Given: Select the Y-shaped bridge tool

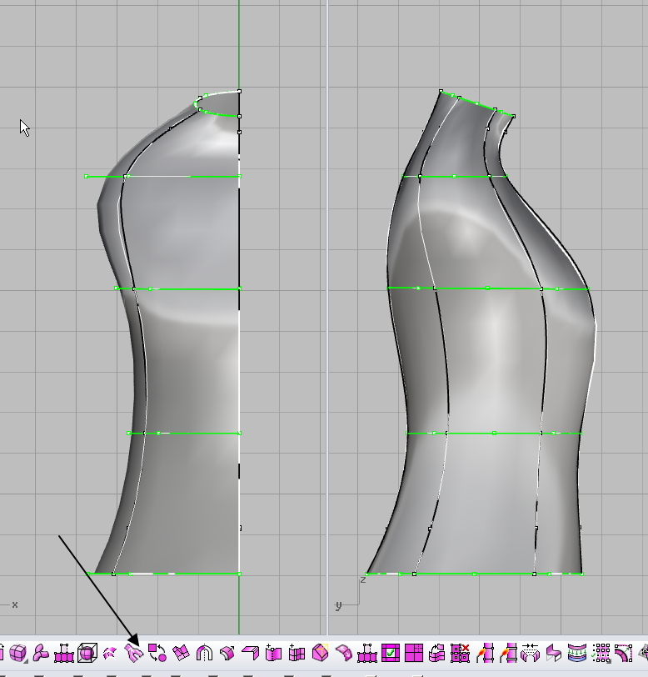Looking at the screenshot, I should tap(134, 654).
